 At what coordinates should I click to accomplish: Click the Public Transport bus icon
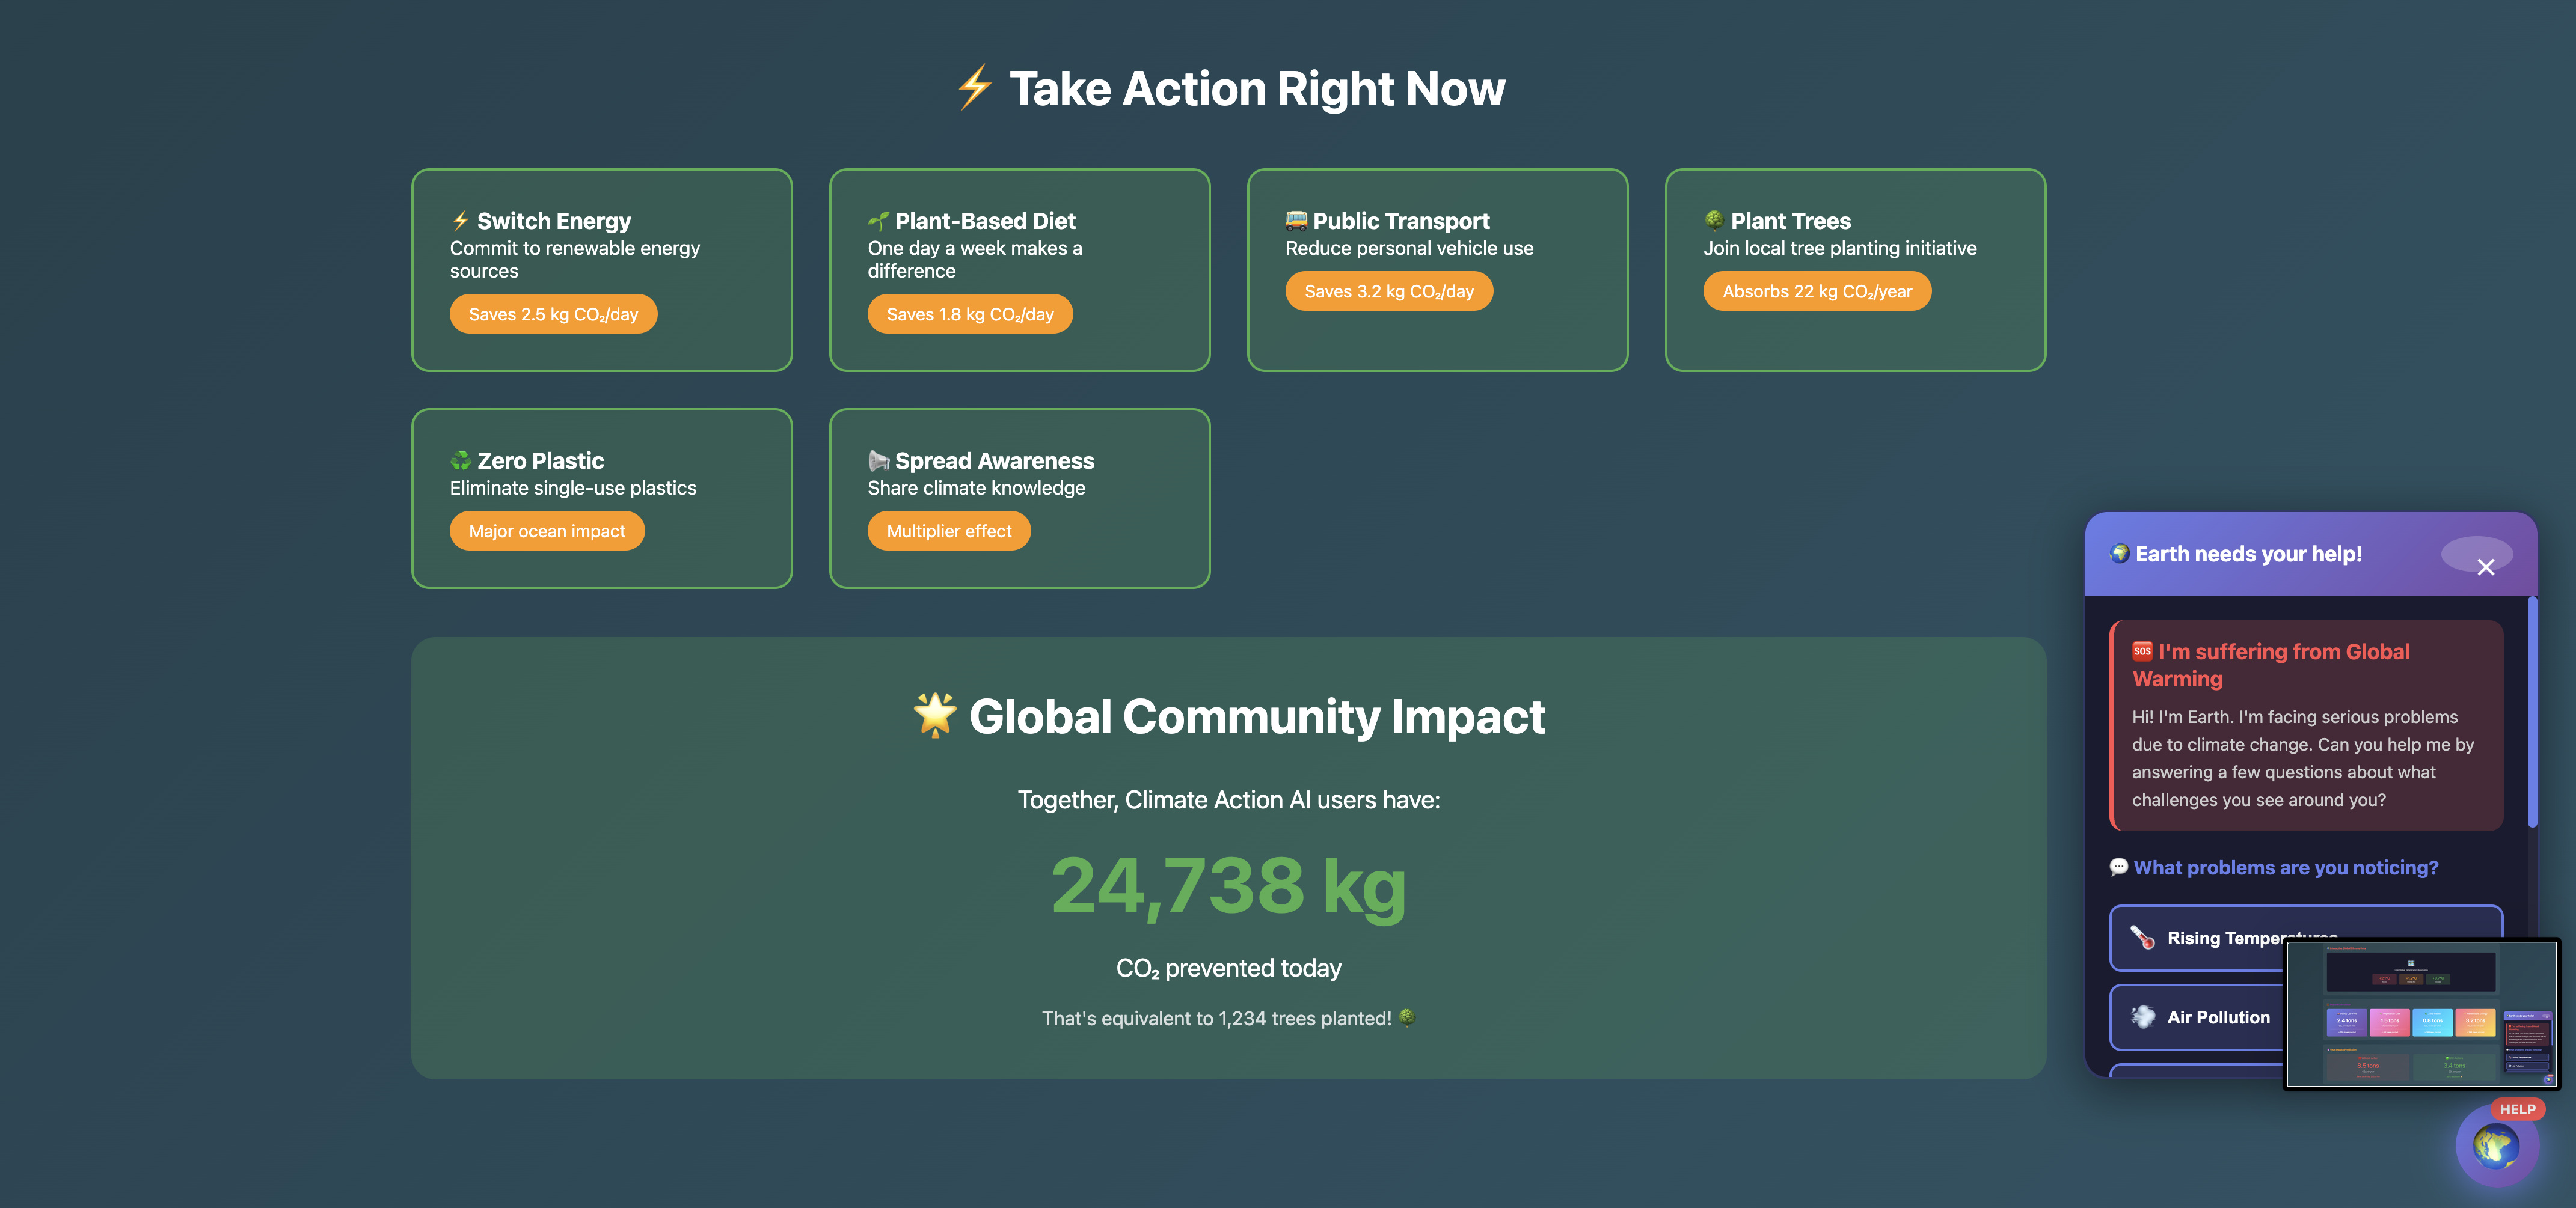coord(1296,220)
